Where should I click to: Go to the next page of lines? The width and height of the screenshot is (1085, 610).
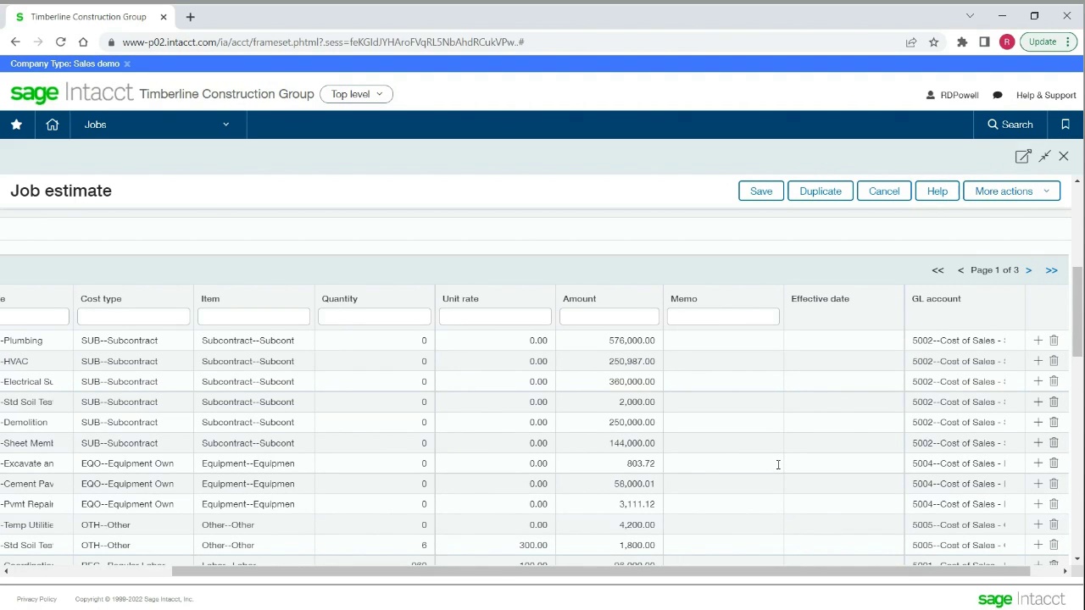(x=1028, y=270)
